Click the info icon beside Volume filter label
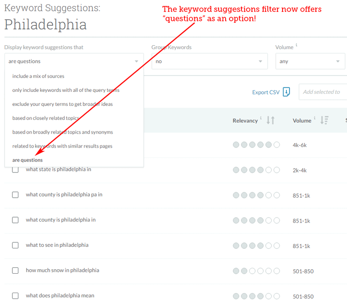This screenshot has width=347, height=308. click(296, 46)
